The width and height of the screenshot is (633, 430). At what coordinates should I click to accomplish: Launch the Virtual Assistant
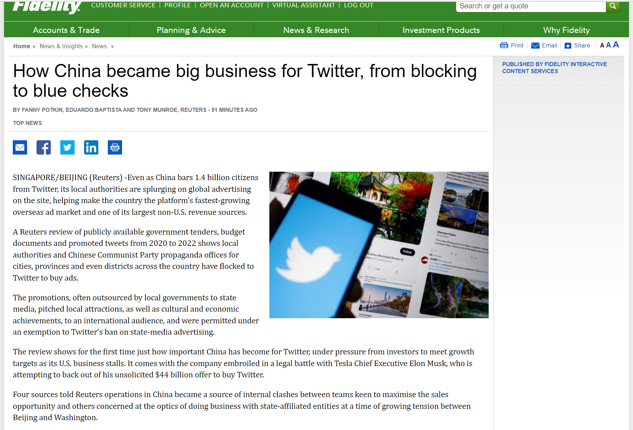pyautogui.click(x=304, y=5)
